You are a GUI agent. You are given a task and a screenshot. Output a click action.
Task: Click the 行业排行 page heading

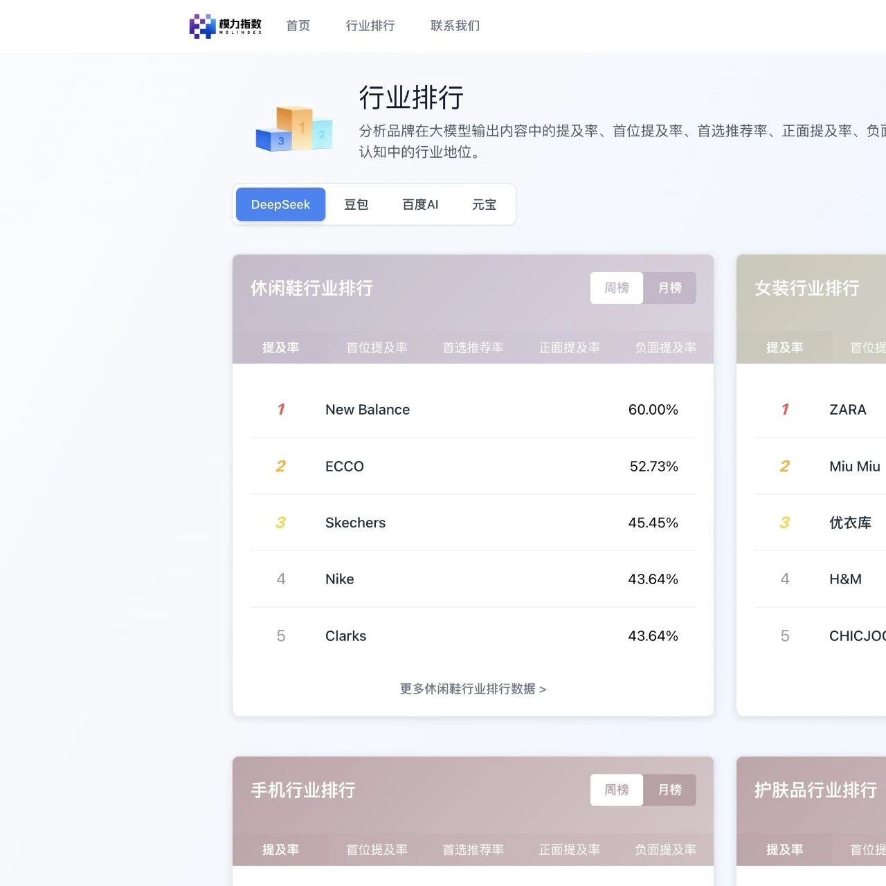click(x=411, y=98)
